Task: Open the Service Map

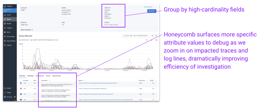Action: click(10, 36)
